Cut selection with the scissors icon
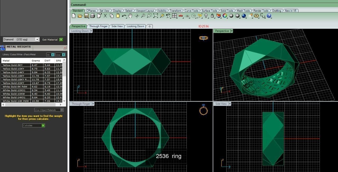Screen dimensions: 338x172 click(x=105, y=16)
